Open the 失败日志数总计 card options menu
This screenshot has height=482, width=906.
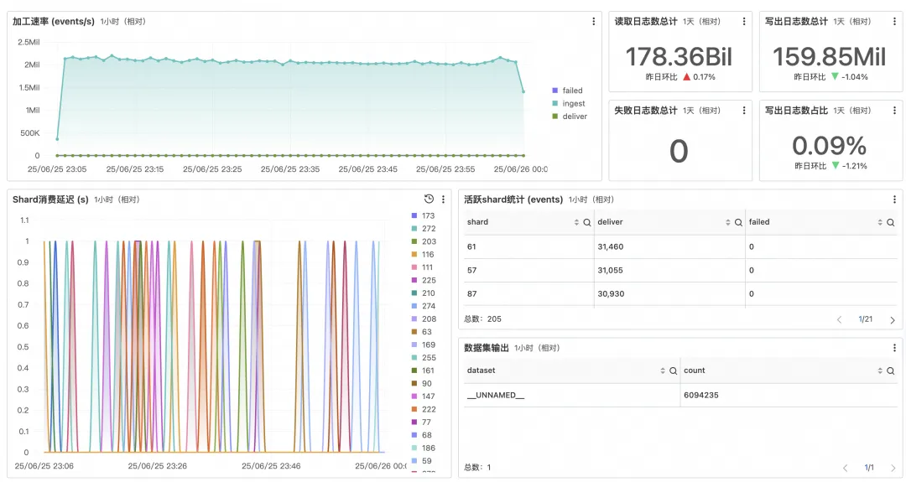(743, 111)
